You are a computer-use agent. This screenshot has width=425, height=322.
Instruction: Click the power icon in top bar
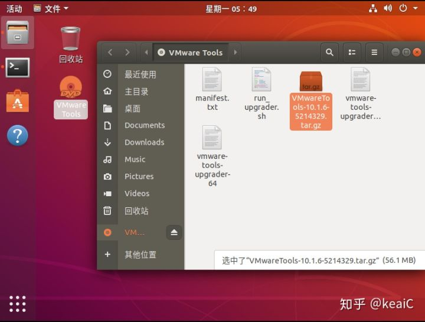pos(403,9)
